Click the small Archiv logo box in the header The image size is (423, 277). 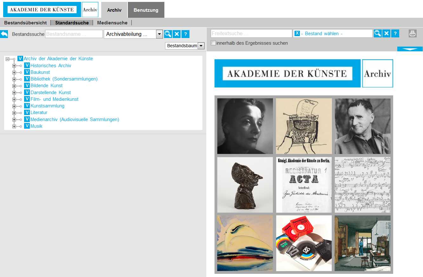pos(90,10)
